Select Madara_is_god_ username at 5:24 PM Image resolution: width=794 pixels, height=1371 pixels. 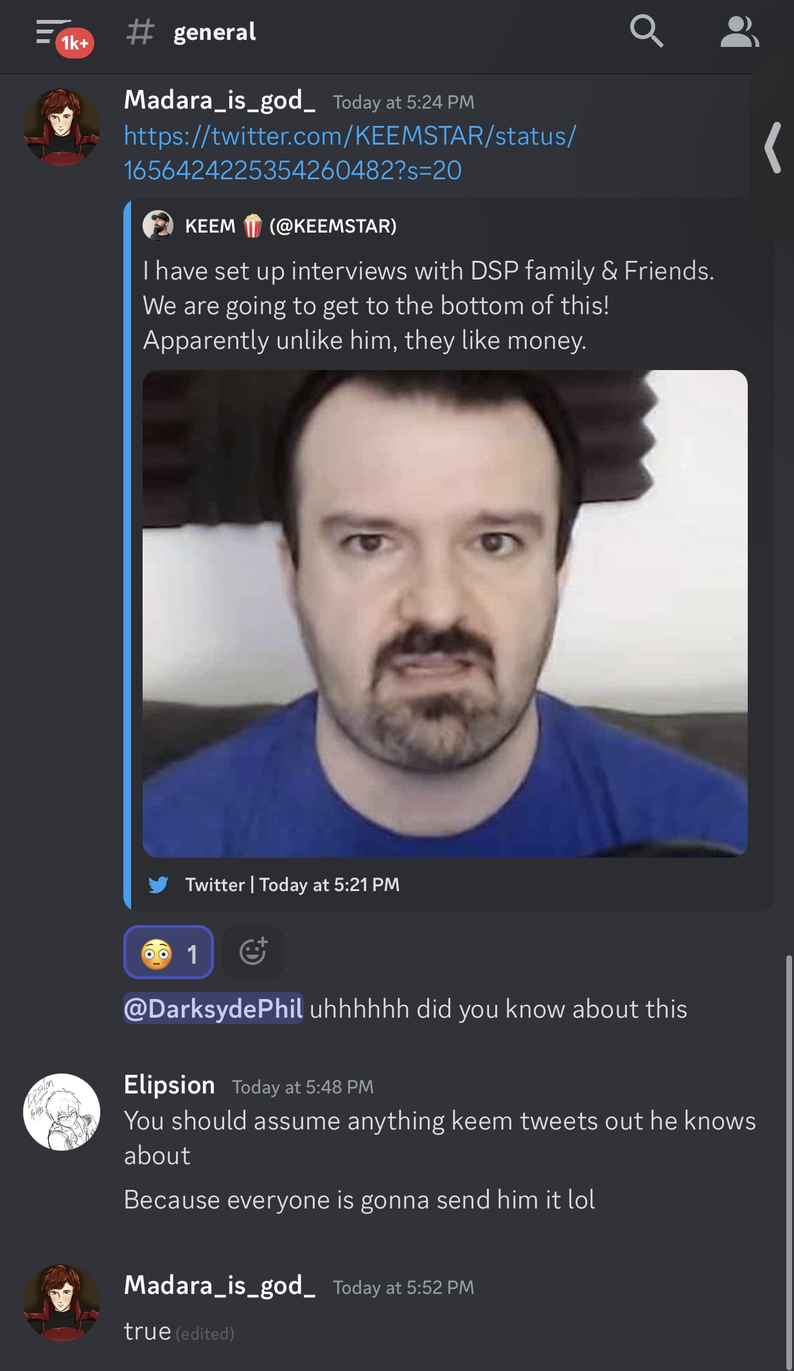(220, 100)
